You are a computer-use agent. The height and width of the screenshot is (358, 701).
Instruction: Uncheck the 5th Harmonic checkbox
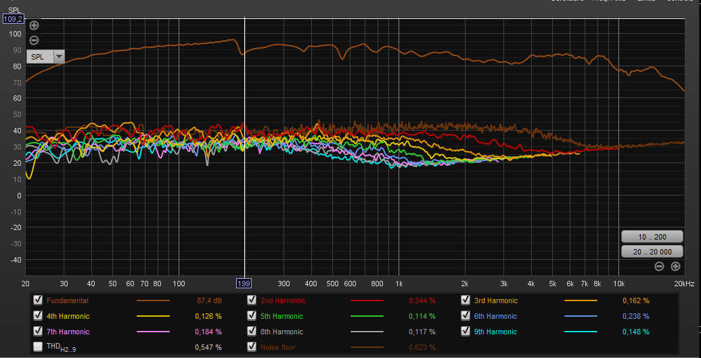[252, 316]
